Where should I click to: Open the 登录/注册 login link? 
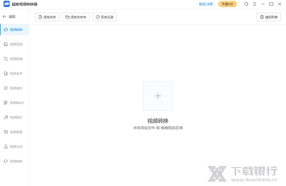(x=206, y=4)
